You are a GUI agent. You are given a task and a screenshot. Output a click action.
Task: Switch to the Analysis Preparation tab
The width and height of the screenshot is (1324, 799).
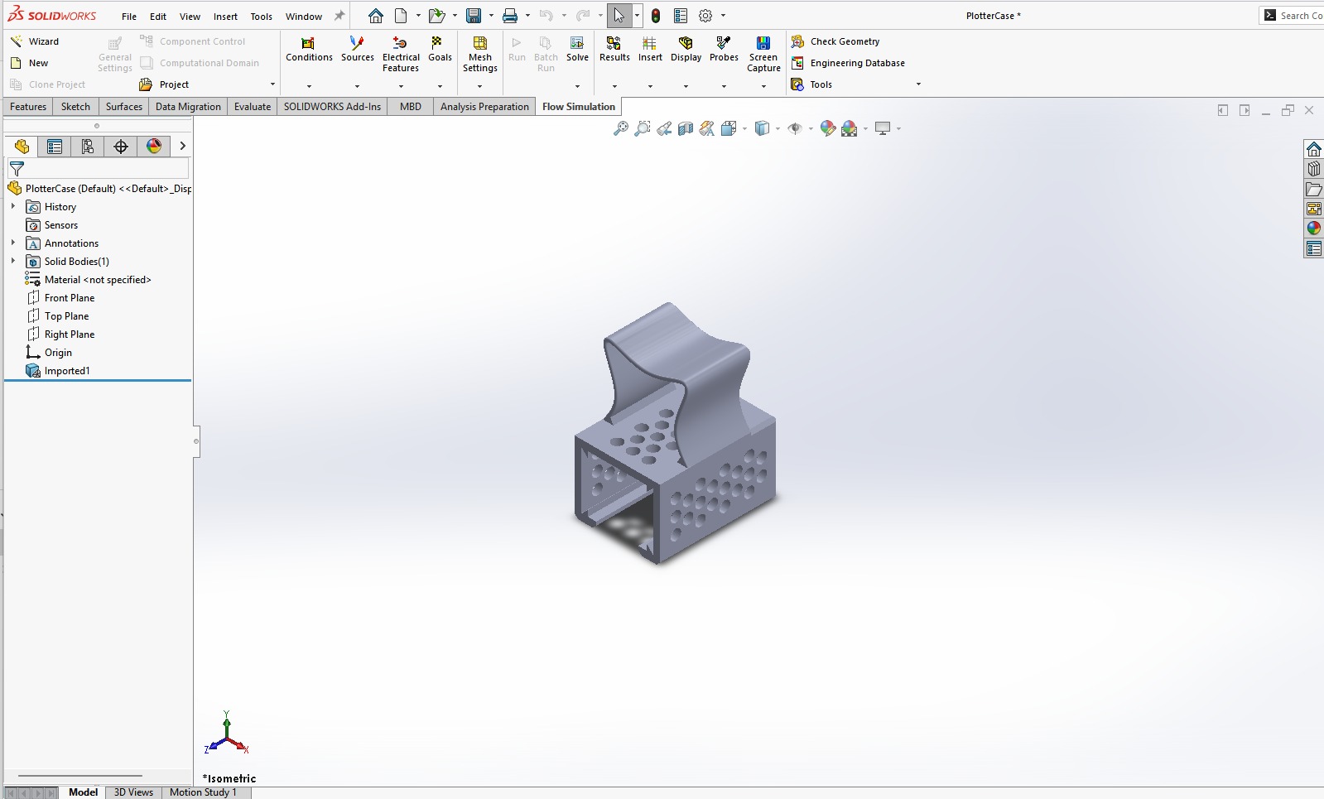click(484, 107)
